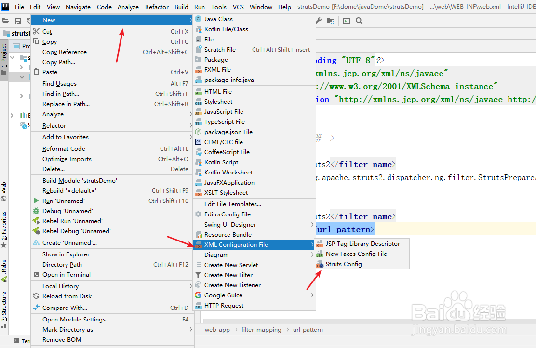Open the Web tool window tab
The image size is (536, 348).
[x=4, y=191]
